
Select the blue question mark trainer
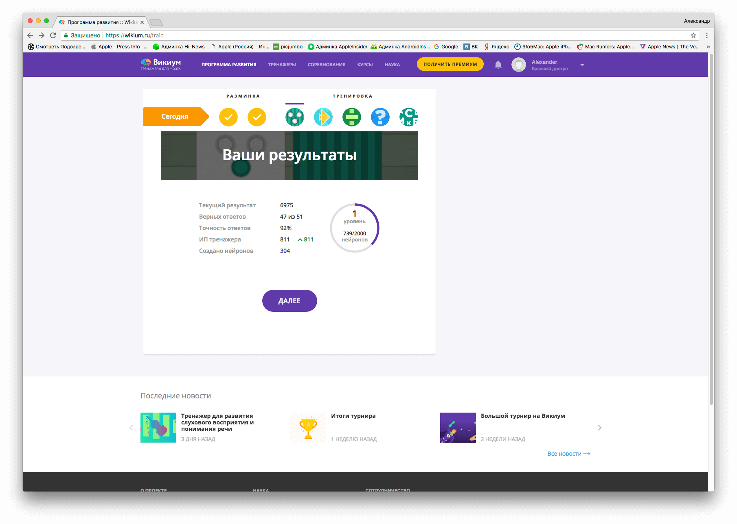coord(380,117)
